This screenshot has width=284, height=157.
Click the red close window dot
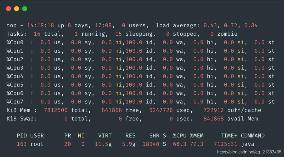pyautogui.click(x=8, y=9)
